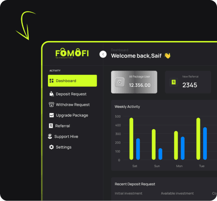Click the Tue blue bar
The height and width of the screenshot is (201, 217).
point(205,143)
